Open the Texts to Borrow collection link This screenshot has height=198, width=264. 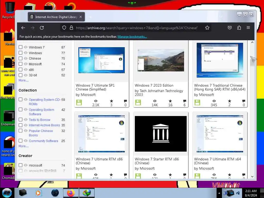pos(39,120)
